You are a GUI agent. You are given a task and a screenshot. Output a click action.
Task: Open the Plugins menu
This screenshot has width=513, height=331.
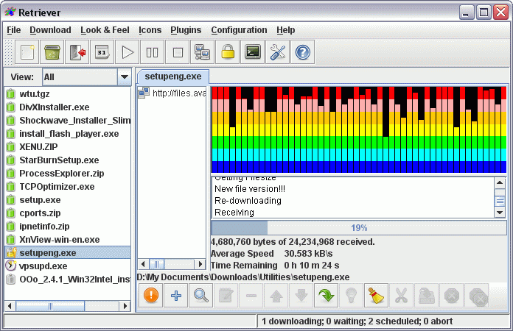pyautogui.click(x=186, y=30)
